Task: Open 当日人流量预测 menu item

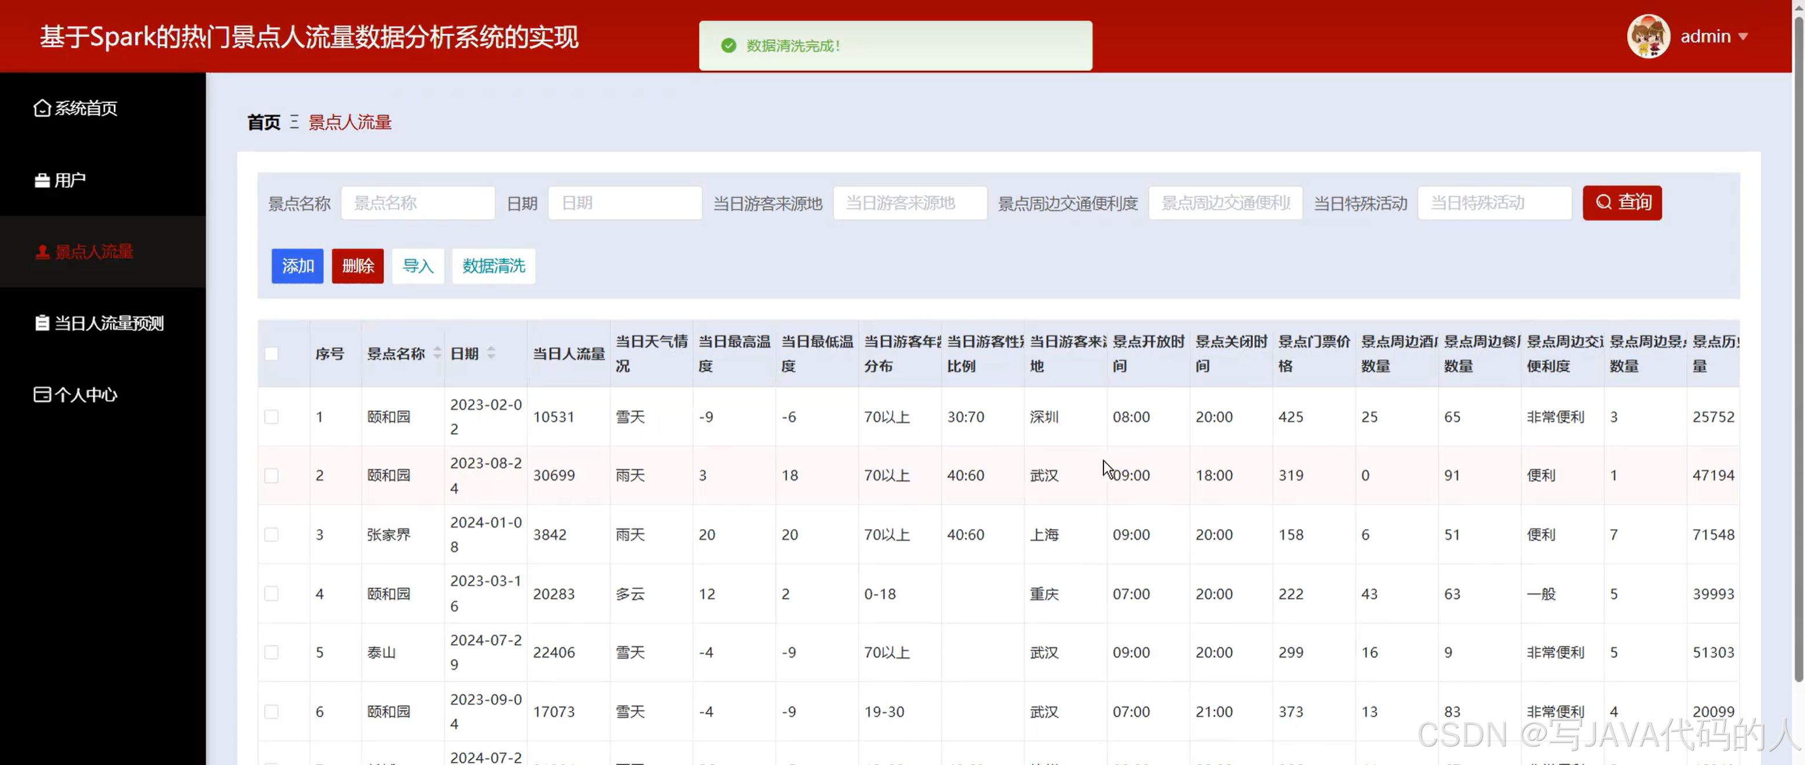Action: coord(108,323)
